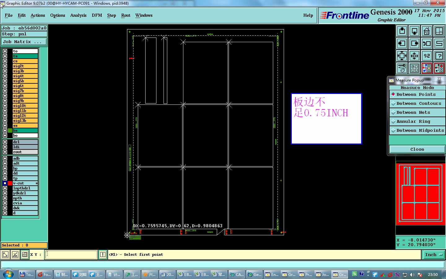The image size is (446, 279).
Task: Click the angle measure icon by XY
Action: coord(15,255)
